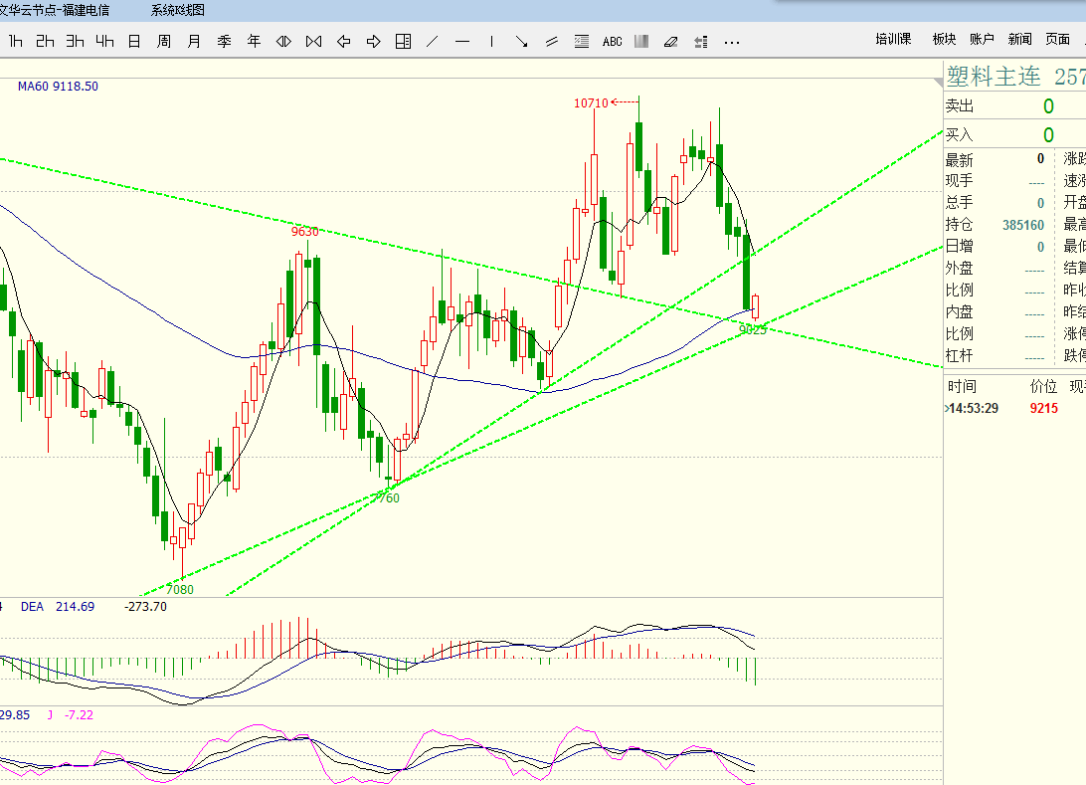Click the 7080 low price marker
The width and height of the screenshot is (1086, 785).
pyautogui.click(x=180, y=590)
